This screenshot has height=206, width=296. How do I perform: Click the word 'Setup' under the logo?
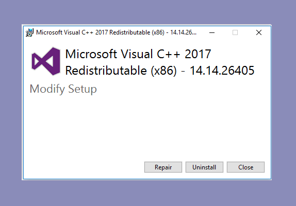click(x=83, y=89)
